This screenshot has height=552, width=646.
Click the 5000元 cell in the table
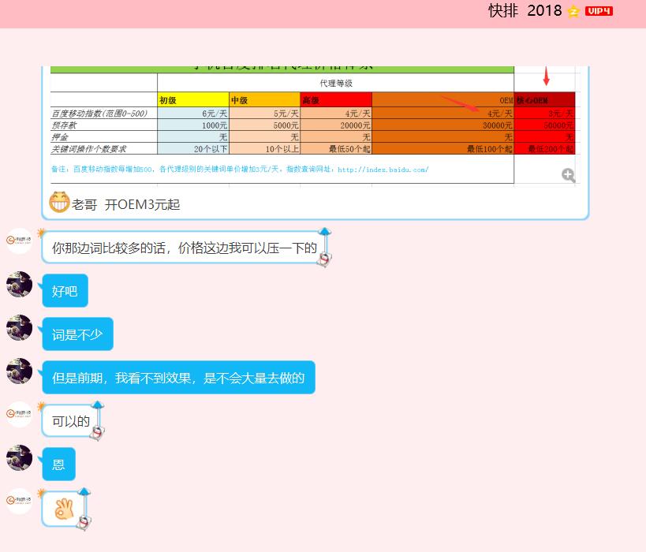[x=264, y=125]
